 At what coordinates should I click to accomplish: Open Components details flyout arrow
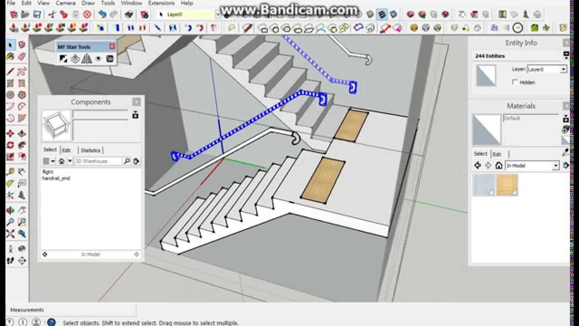coord(136,161)
